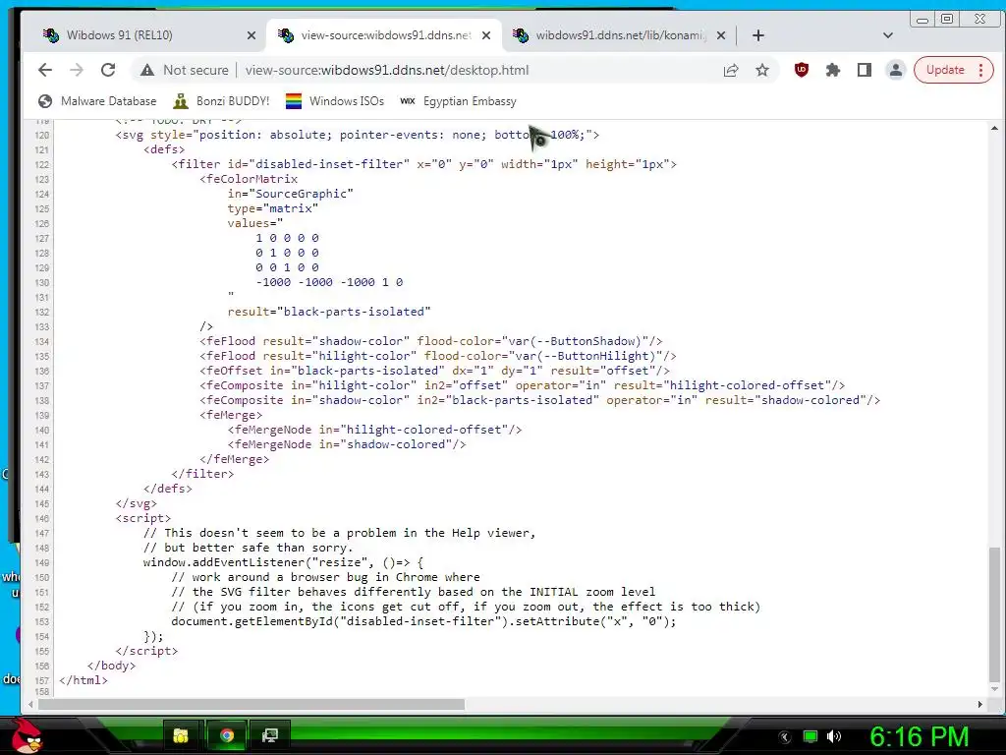The width and height of the screenshot is (1006, 755).
Task: Click the green network tray icon
Action: tap(810, 736)
